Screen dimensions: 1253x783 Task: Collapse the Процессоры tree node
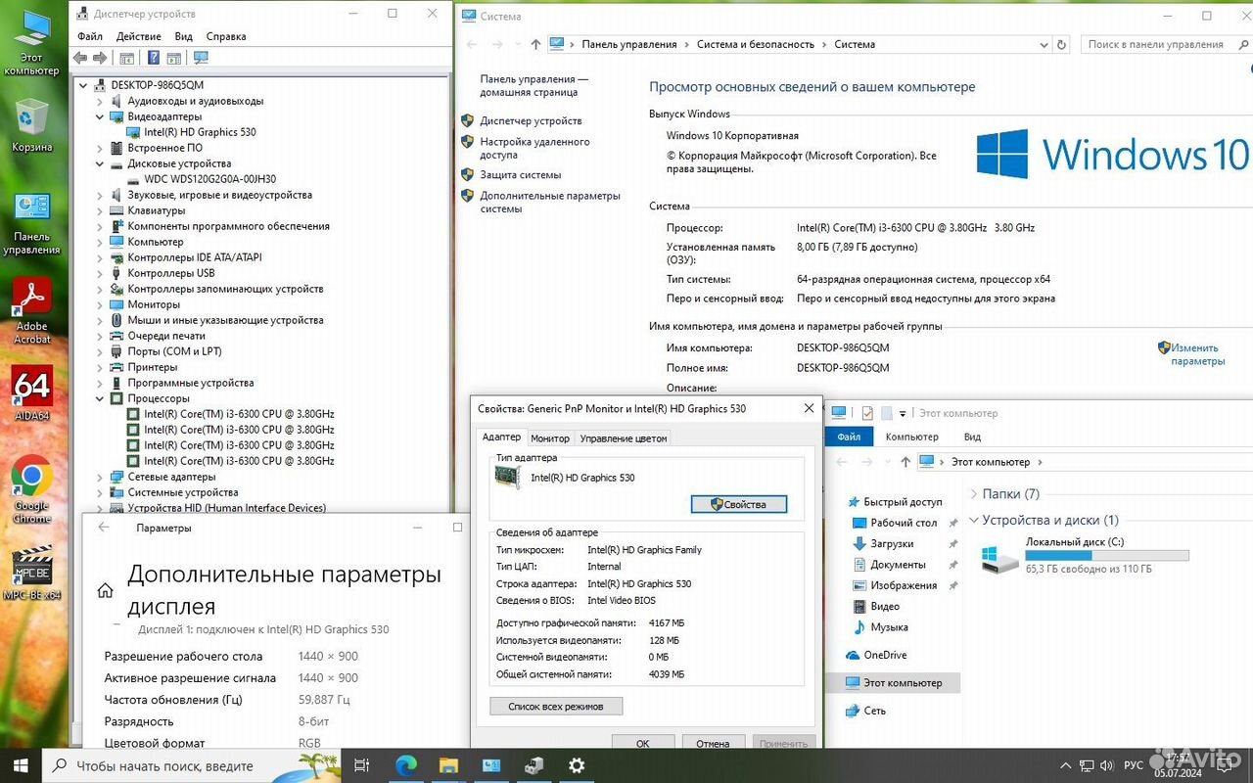click(x=100, y=398)
